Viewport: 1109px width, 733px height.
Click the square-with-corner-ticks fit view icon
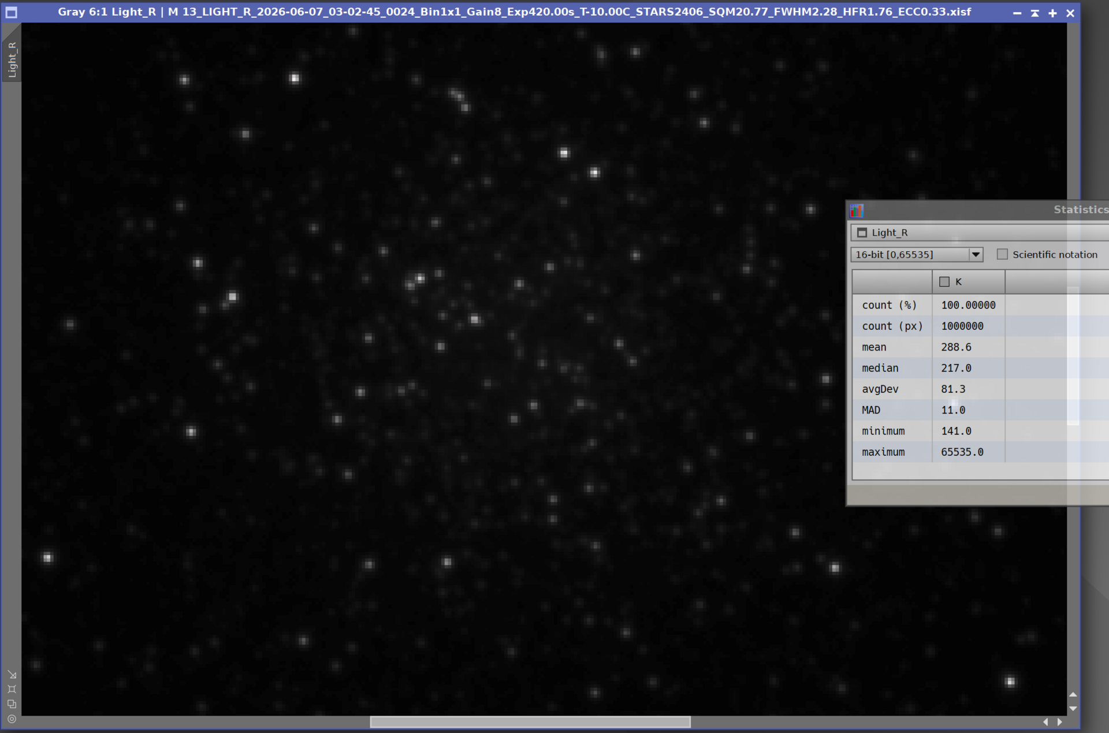coord(12,689)
